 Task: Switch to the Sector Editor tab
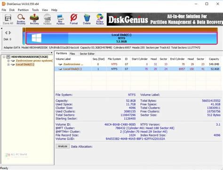pyautogui.click(x=87, y=54)
